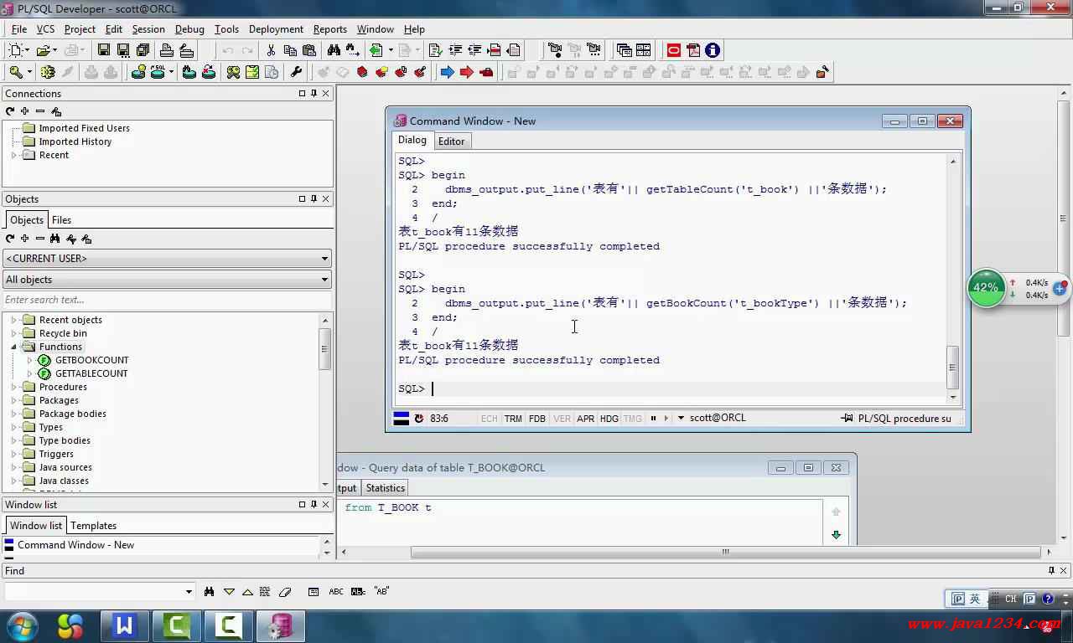Click the Enter search text field

coord(167,300)
